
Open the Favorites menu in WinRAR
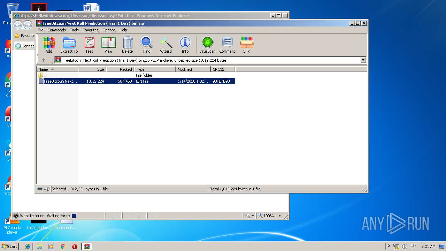pyautogui.click(x=90, y=30)
